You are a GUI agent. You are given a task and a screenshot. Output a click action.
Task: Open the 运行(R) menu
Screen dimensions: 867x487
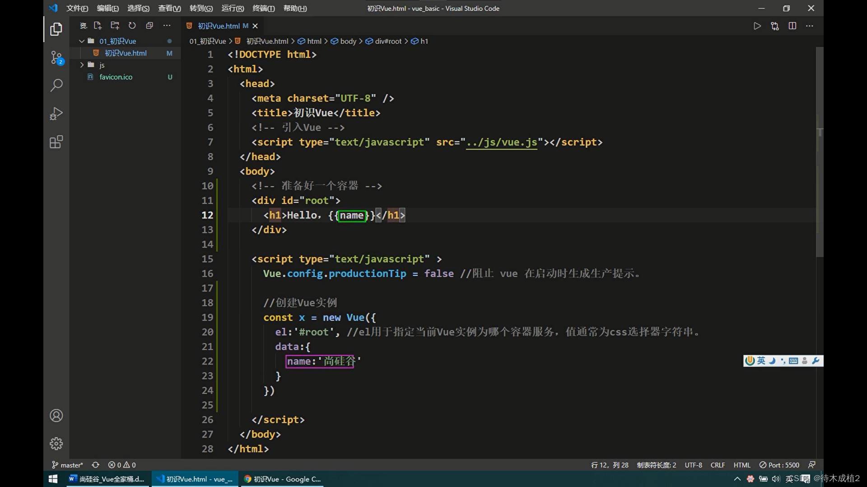click(233, 8)
